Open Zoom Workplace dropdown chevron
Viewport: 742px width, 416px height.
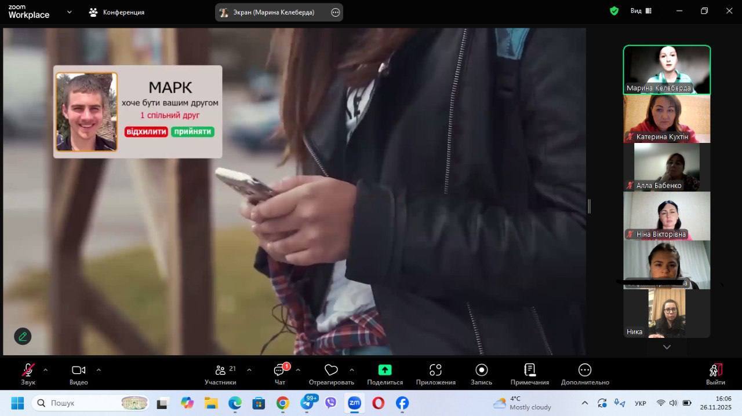pyautogui.click(x=70, y=12)
